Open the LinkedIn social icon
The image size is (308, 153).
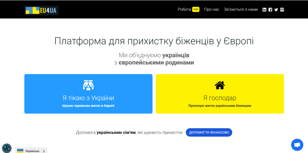264,10
